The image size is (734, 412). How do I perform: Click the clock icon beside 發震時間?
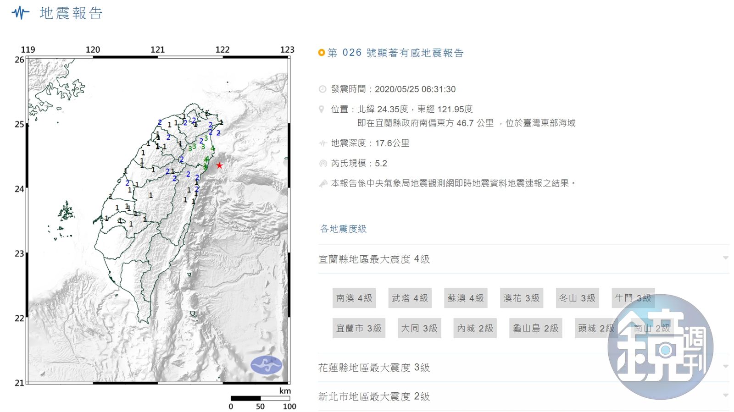tap(323, 89)
